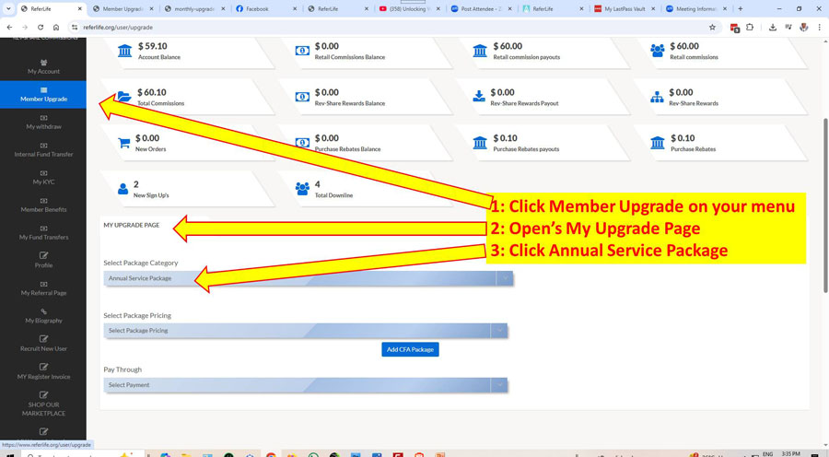The image size is (829, 457).
Task: Open the Select Payment dropdown
Action: click(x=305, y=385)
